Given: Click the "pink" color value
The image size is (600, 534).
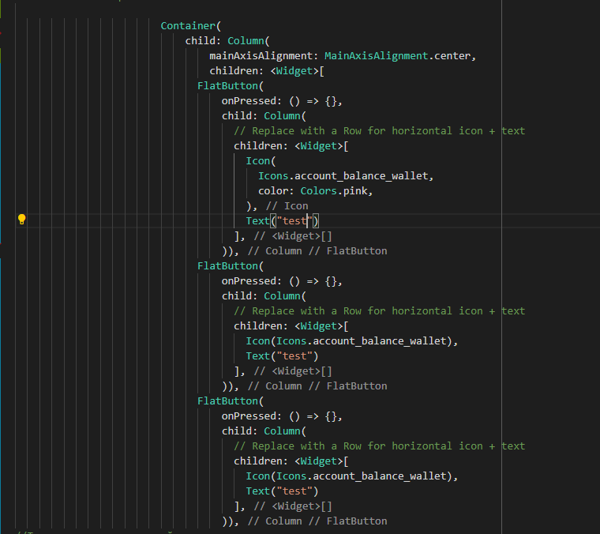Looking at the screenshot, I should point(355,190).
